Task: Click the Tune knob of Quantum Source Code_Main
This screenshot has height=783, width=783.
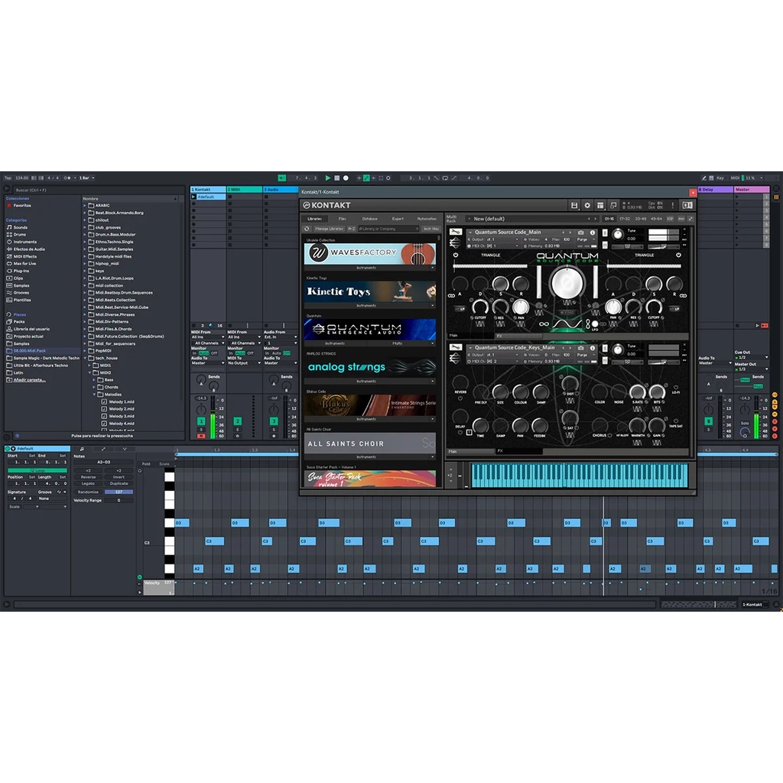Action: pos(618,235)
